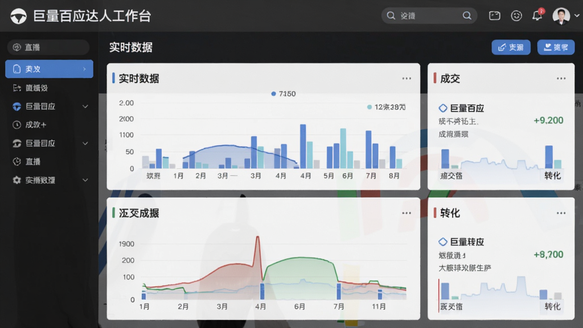Select the highlighted 卖攻 sidebar item
The image size is (583, 328).
(49, 69)
